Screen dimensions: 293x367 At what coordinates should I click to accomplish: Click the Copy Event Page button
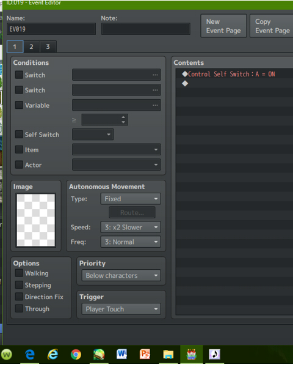pos(272,26)
